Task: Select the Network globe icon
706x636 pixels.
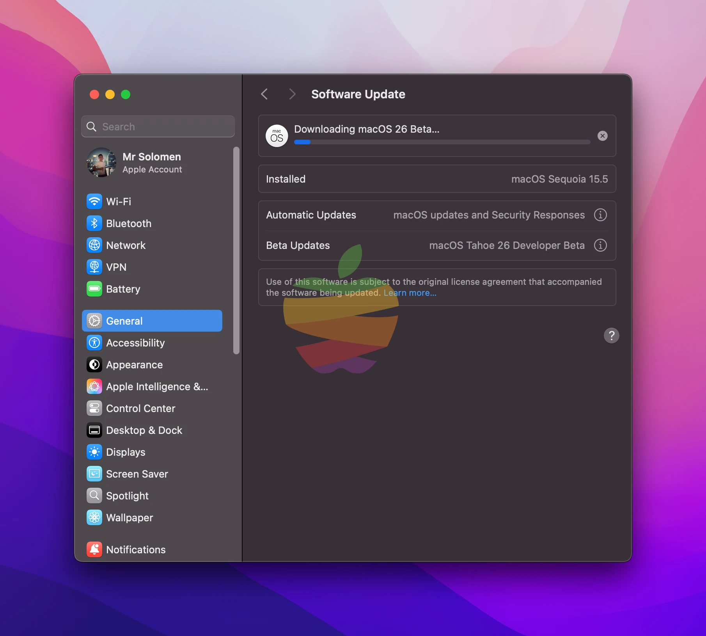Action: (x=94, y=245)
